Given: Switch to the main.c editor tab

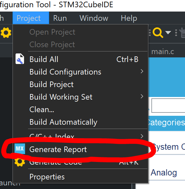Looking at the screenshot, I should (x=163, y=51).
